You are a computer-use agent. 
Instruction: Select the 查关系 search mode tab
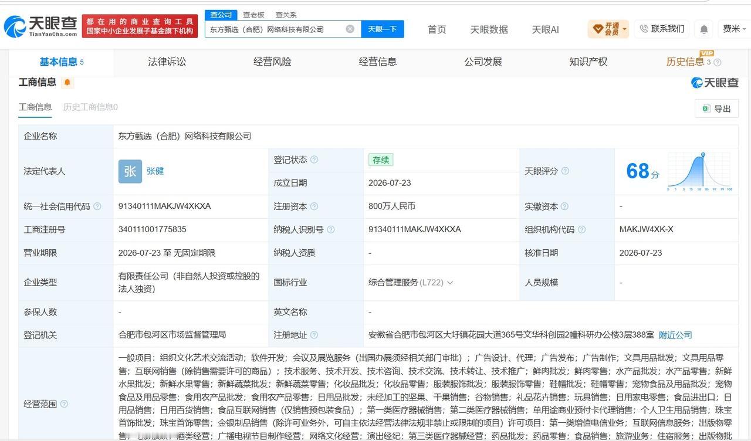pyautogui.click(x=286, y=15)
